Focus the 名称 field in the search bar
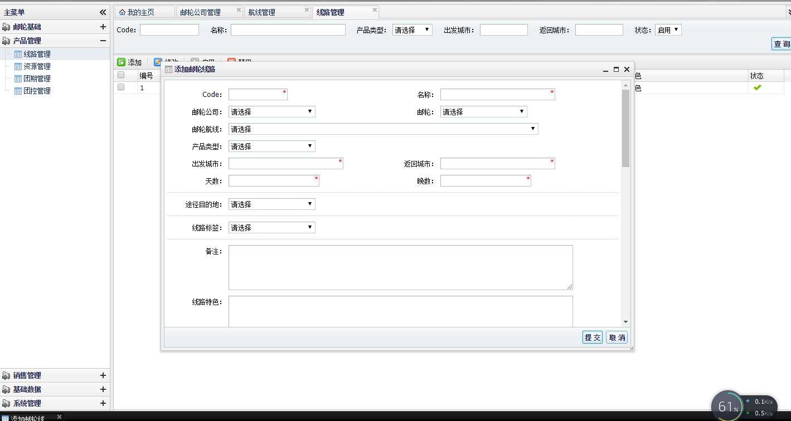 [288, 30]
